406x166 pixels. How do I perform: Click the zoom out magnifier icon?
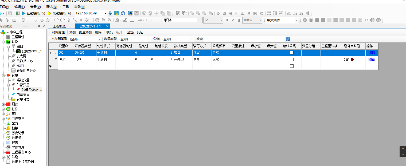pyautogui.click(x=110, y=20)
